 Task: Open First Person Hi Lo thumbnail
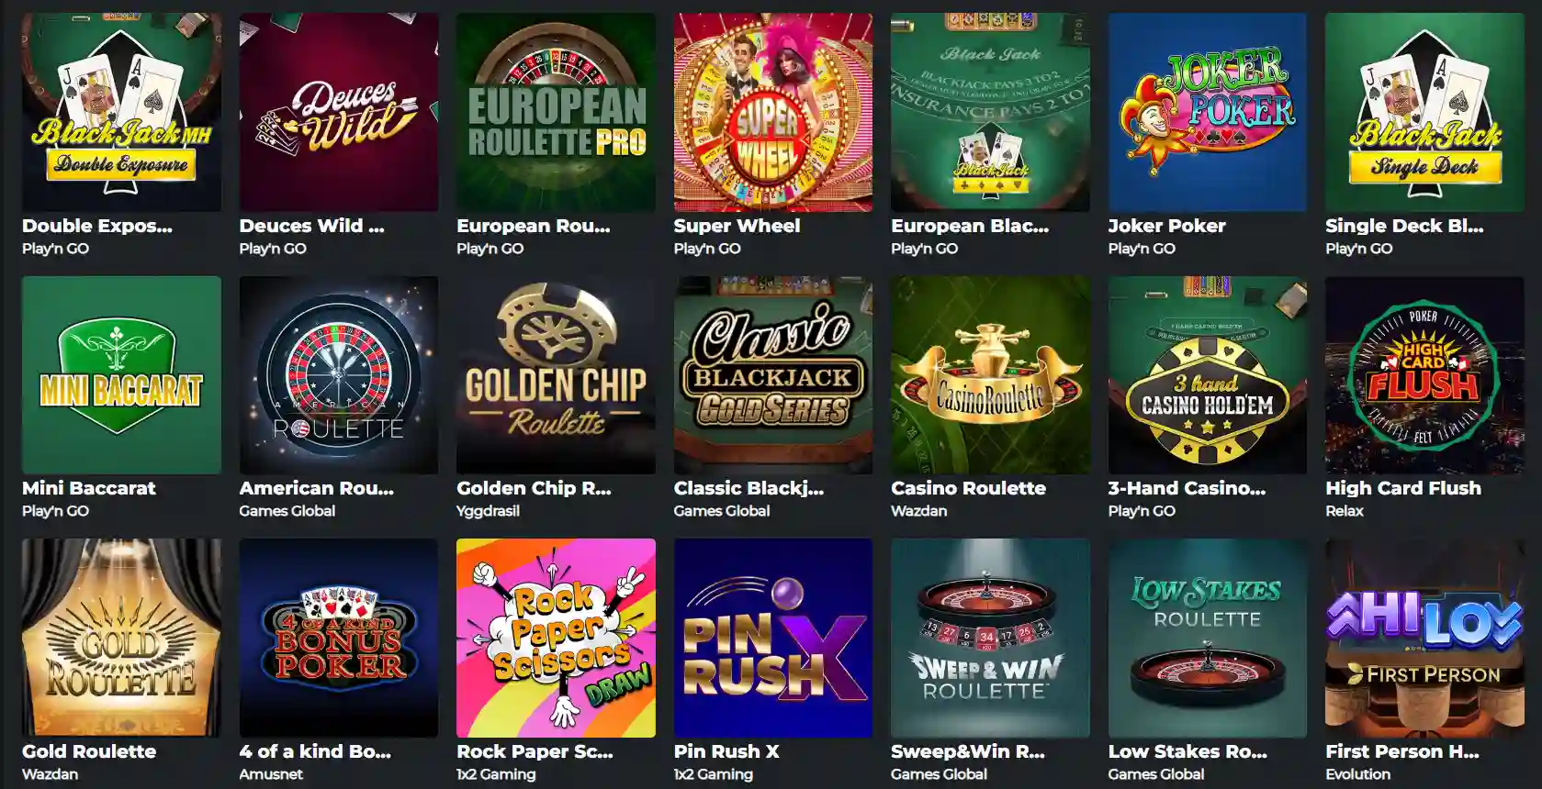pyautogui.click(x=1424, y=638)
